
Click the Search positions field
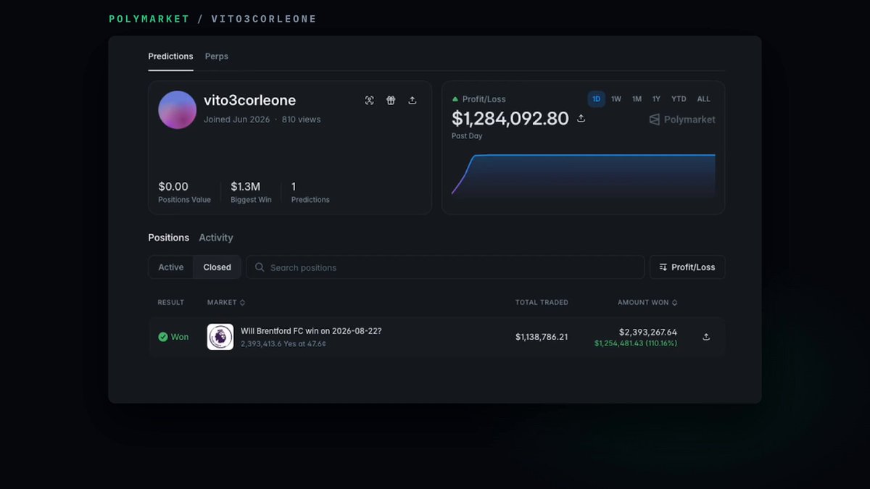point(445,267)
